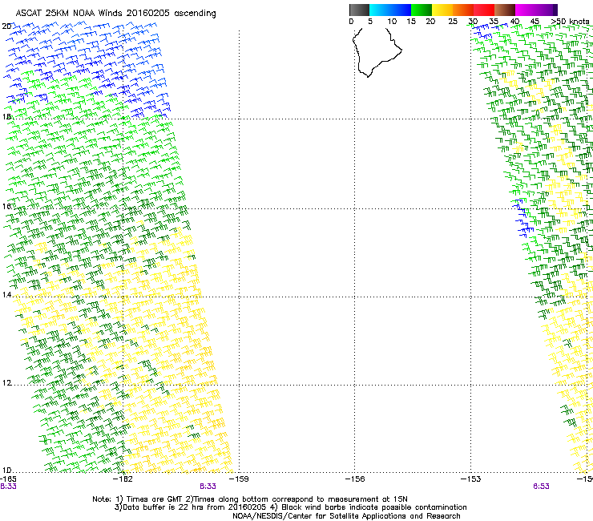Click the latitude axis label '16'
Viewport: 593px width, 521px height.
tap(6, 207)
